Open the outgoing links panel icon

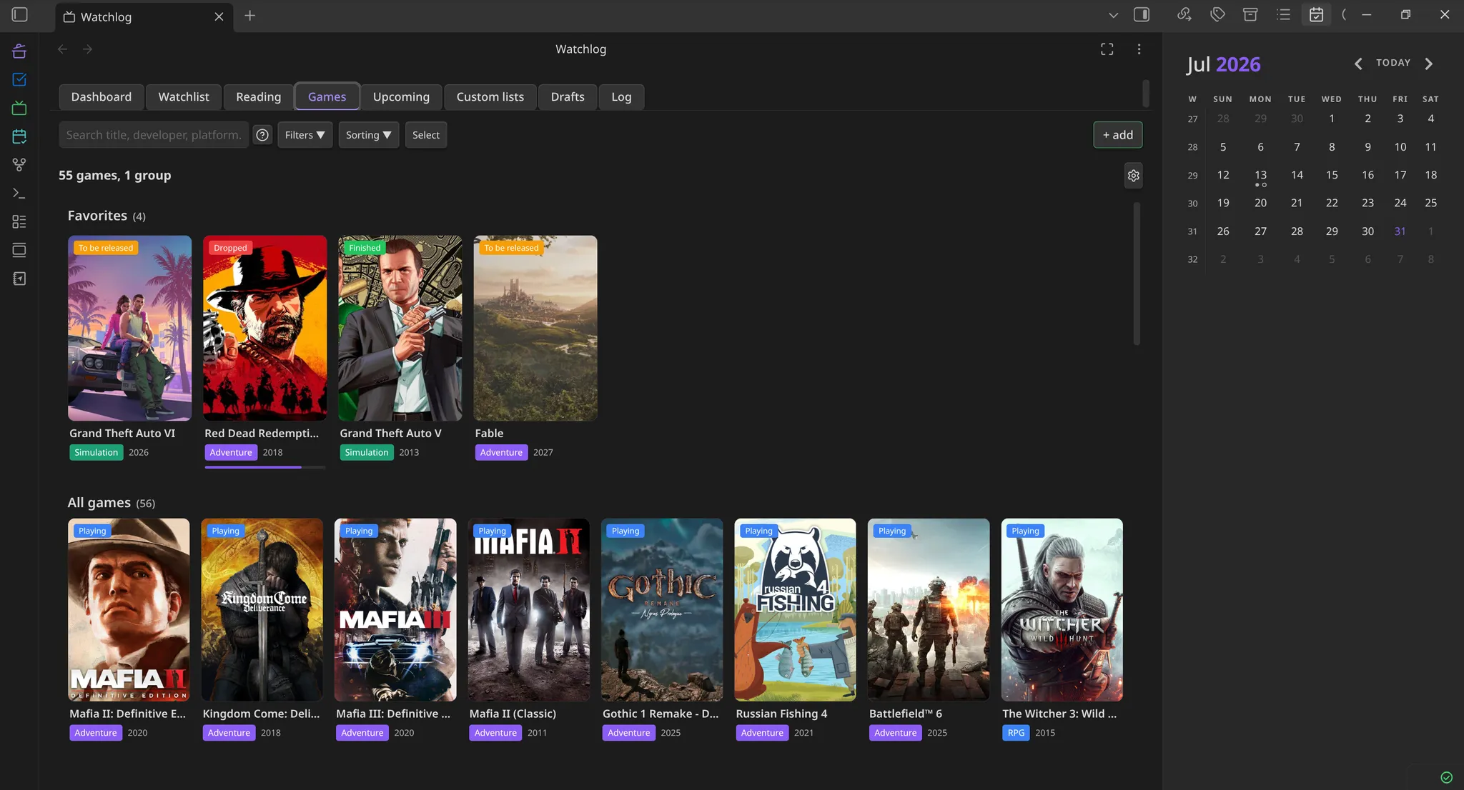[x=1184, y=15]
